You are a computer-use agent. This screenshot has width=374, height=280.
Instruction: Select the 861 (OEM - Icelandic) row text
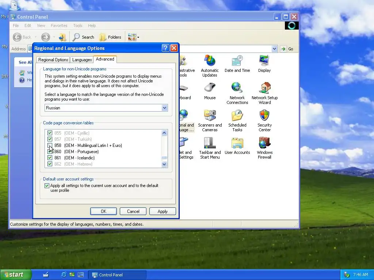[75, 158]
